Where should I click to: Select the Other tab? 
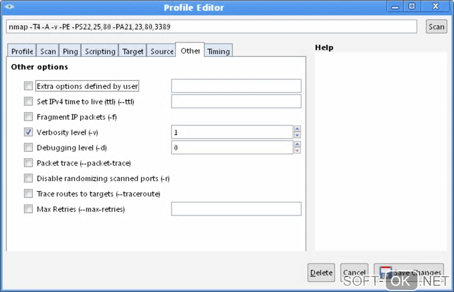tap(190, 50)
